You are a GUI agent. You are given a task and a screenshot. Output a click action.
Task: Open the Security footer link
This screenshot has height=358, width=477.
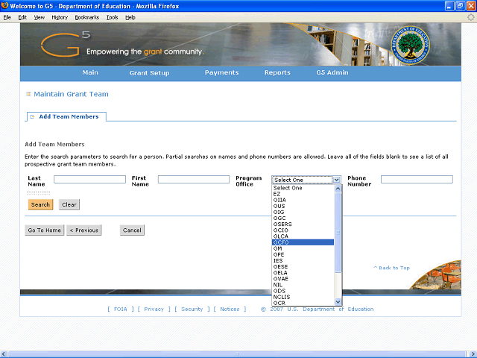coord(192,309)
